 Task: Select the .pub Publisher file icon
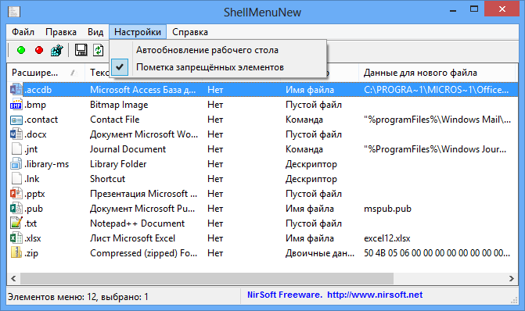pyautogui.click(x=16, y=209)
